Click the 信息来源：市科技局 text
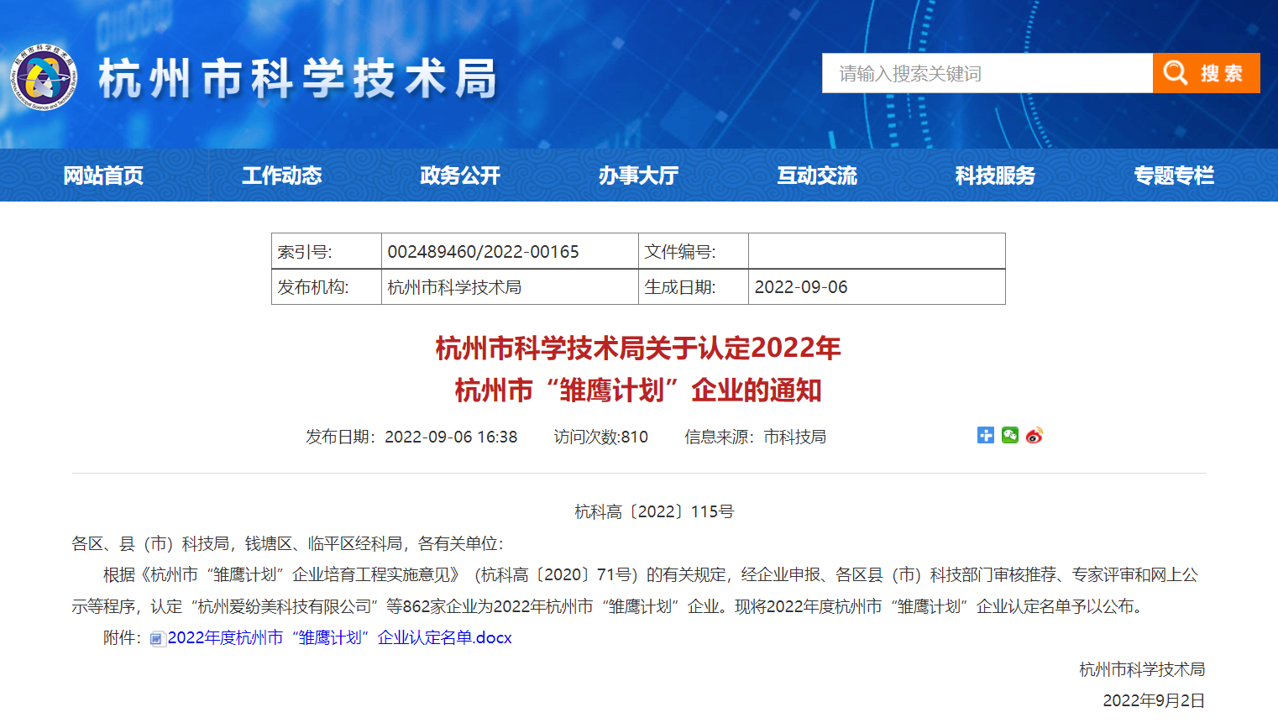Screen dimensions: 1278x723 coord(755,437)
